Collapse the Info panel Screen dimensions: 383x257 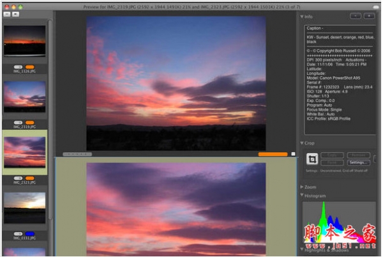point(302,17)
